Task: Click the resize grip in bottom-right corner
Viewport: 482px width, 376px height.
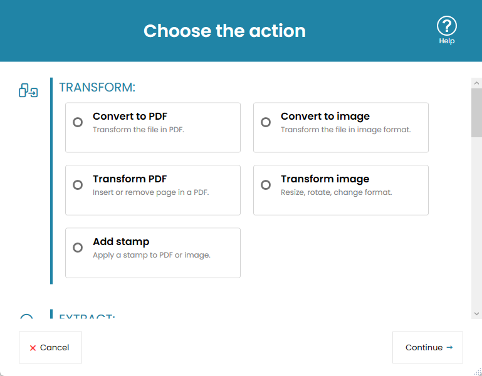Action: tap(477, 371)
